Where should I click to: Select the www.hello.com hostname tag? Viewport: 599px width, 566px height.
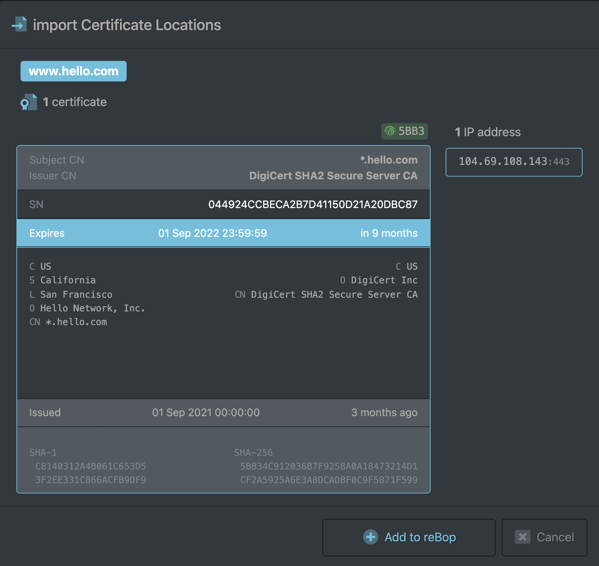pos(74,71)
